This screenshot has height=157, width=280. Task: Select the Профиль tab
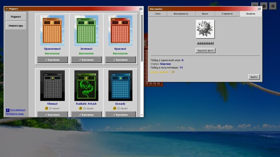click(250, 14)
